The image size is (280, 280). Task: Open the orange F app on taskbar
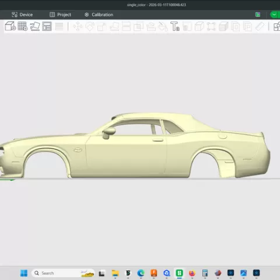[154, 273]
